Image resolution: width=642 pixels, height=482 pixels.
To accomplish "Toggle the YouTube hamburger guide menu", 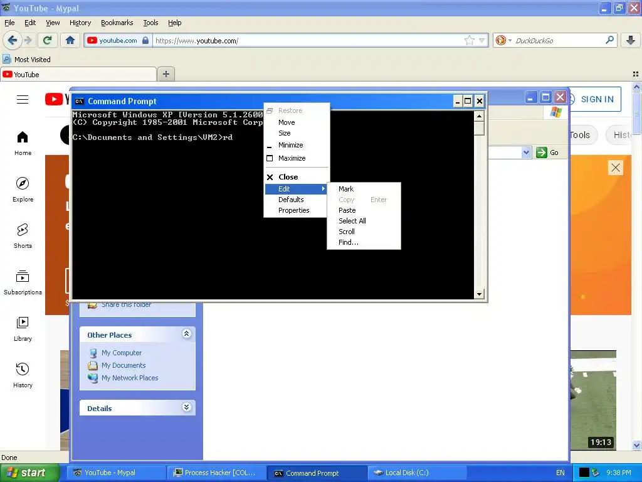I will coord(23,99).
